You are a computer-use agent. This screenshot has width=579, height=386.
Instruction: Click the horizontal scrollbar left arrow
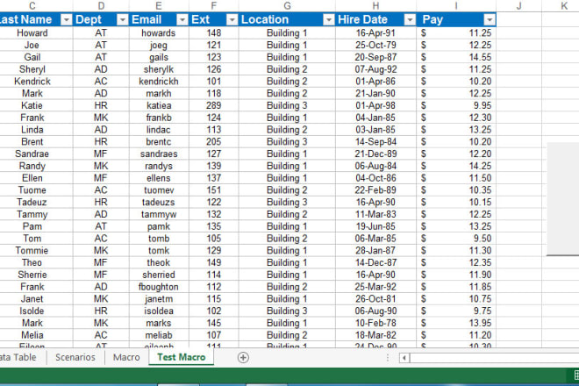tap(404, 358)
